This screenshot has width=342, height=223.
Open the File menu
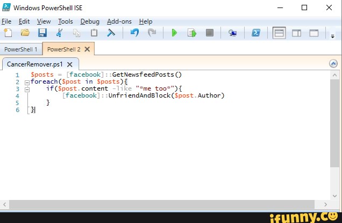tap(6, 21)
